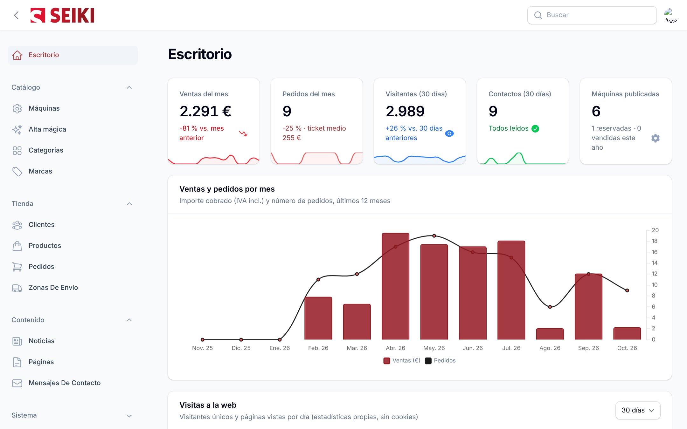Open Visitantes (30 días) card

coord(420,121)
